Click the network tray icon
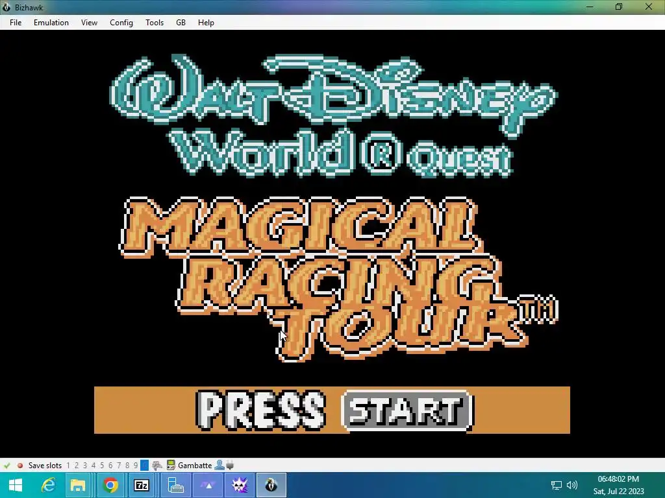The height and width of the screenshot is (498, 665). (556, 485)
